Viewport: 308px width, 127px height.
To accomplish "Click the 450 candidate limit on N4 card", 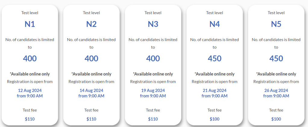I will click(215, 58).
